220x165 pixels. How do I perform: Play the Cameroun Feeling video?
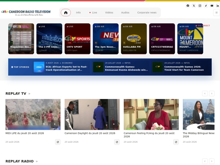[151, 114]
